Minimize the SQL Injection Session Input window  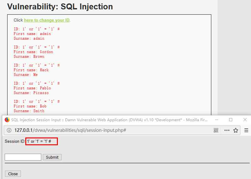click(x=216, y=120)
